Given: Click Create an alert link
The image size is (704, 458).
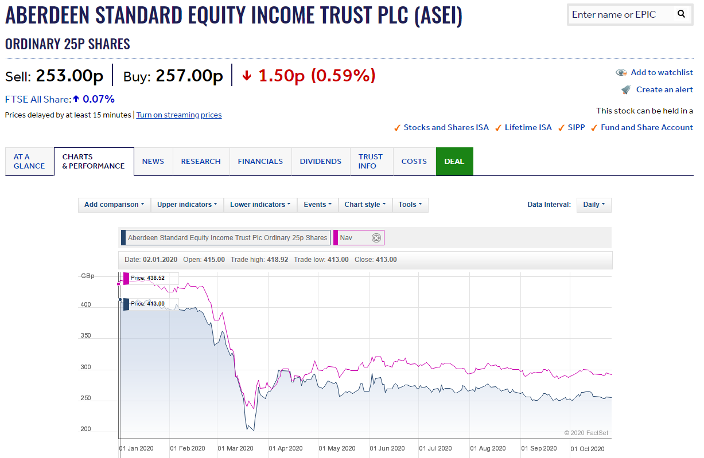Looking at the screenshot, I should (664, 89).
